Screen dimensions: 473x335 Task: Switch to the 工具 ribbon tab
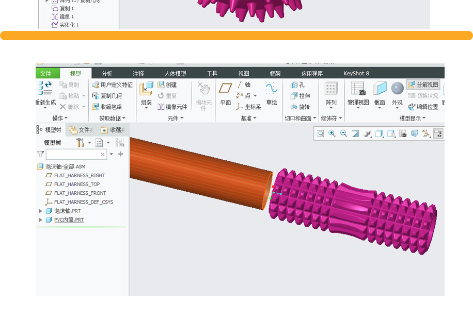pyautogui.click(x=212, y=73)
